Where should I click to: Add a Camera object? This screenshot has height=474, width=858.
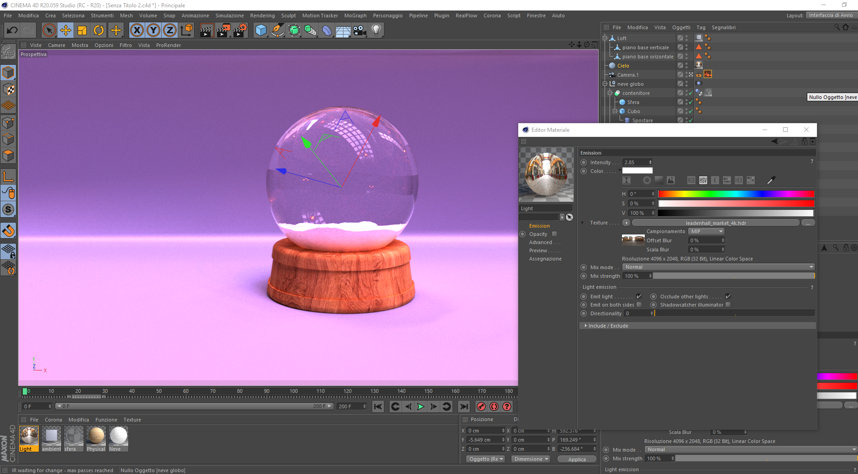point(359,31)
